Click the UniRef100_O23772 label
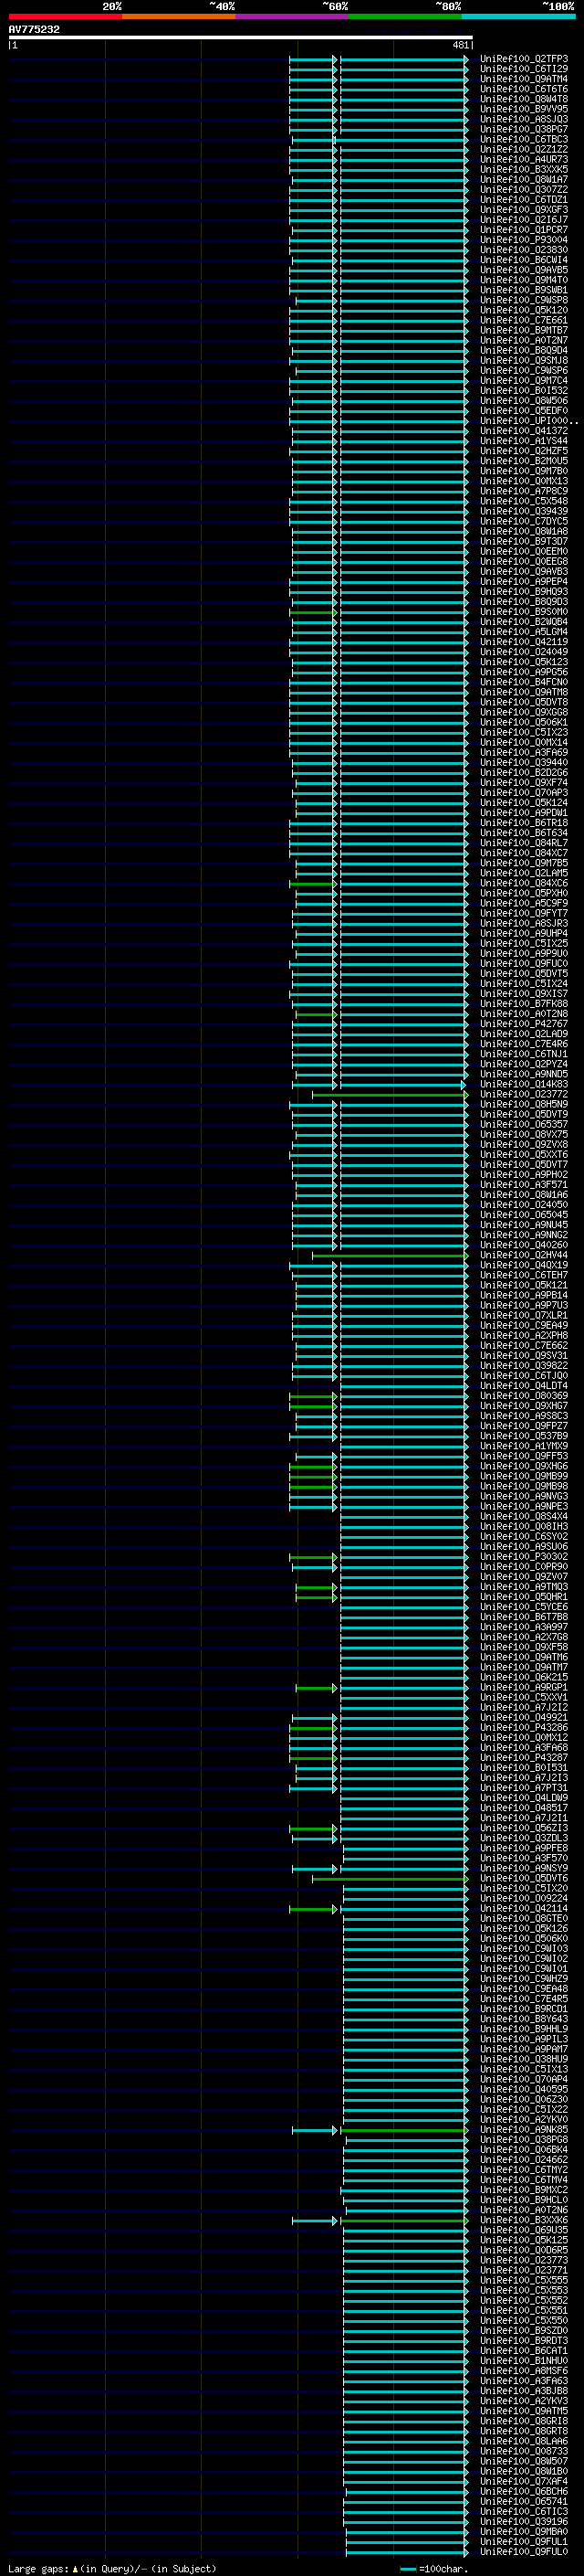 point(524,1094)
